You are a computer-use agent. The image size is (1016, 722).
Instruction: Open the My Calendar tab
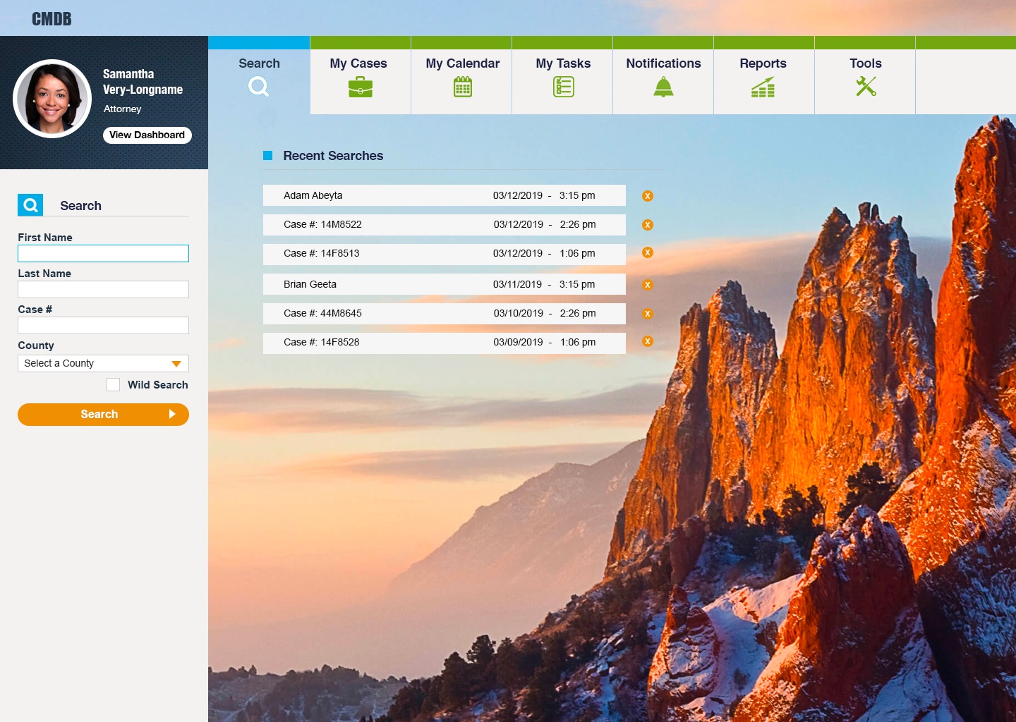coord(461,75)
